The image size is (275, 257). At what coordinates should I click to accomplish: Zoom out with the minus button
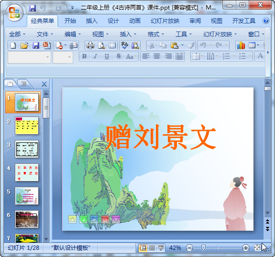point(189,248)
